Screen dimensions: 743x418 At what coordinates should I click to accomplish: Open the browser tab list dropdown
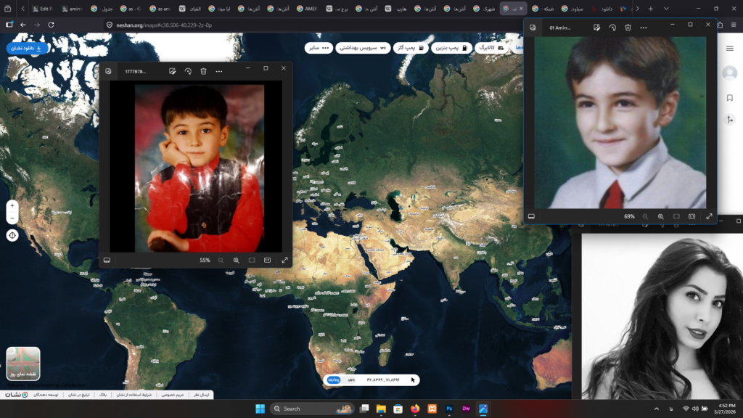click(666, 9)
